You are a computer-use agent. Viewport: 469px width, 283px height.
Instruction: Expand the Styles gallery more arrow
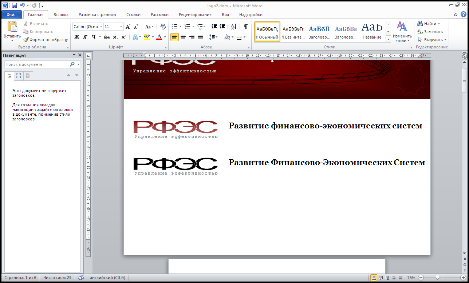(388, 39)
